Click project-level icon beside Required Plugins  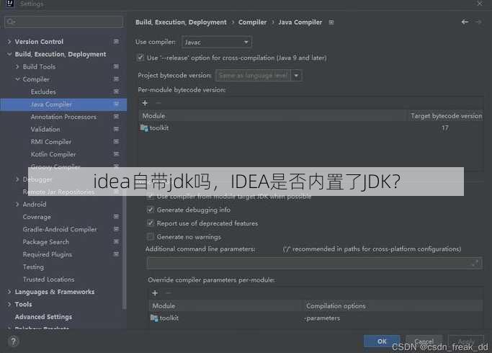point(116,254)
